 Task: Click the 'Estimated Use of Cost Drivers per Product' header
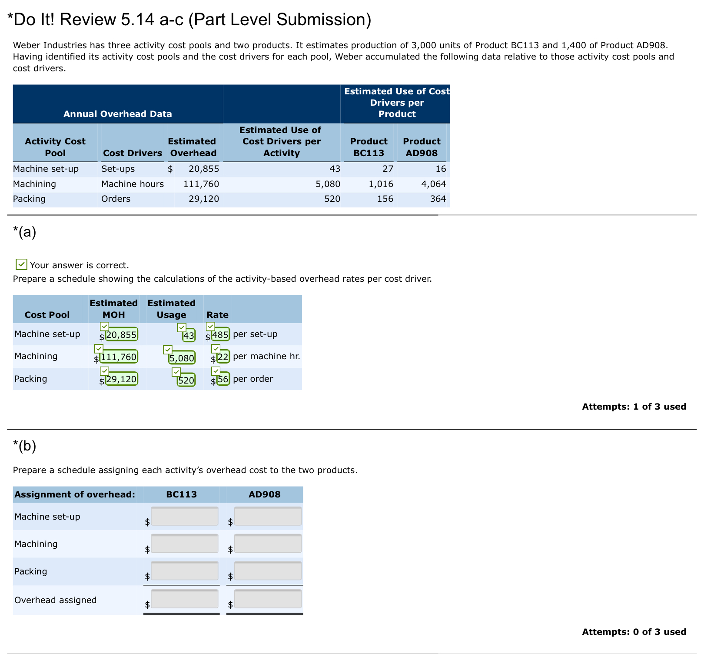click(397, 103)
